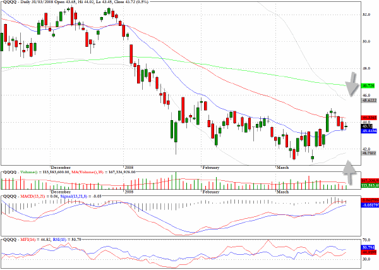Click the MFI(14) legend text
The width and height of the screenshot is (379, 270).
pyautogui.click(x=28, y=240)
